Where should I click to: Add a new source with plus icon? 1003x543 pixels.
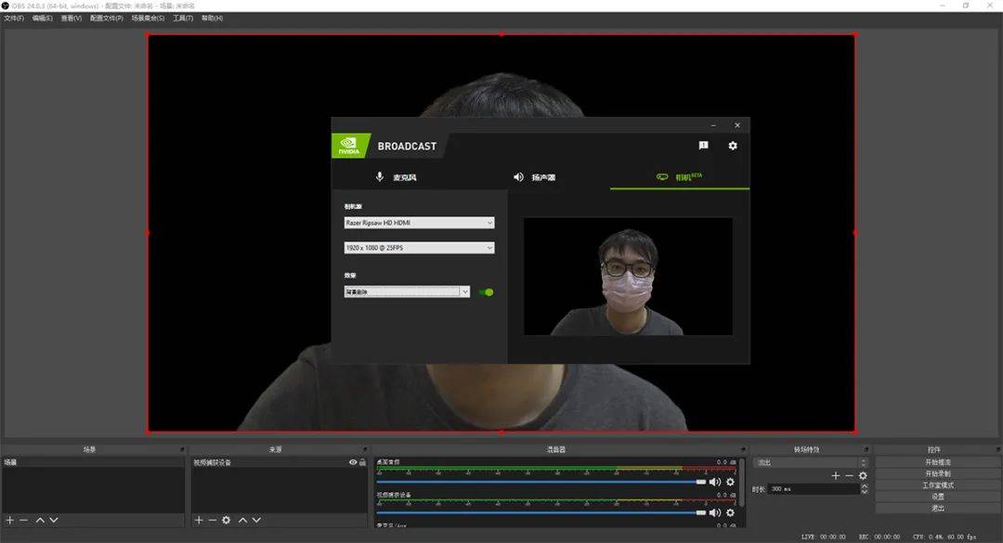(x=198, y=521)
